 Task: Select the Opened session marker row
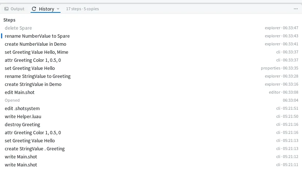click(x=151, y=100)
